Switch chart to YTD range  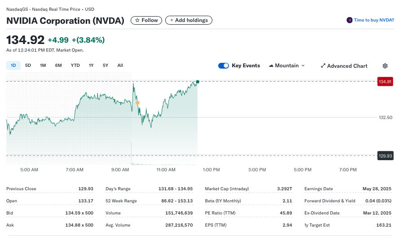(75, 66)
